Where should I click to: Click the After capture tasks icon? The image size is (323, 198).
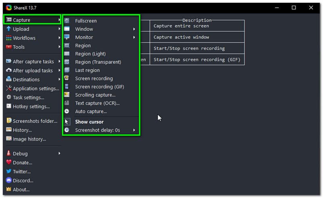[x=8, y=61]
